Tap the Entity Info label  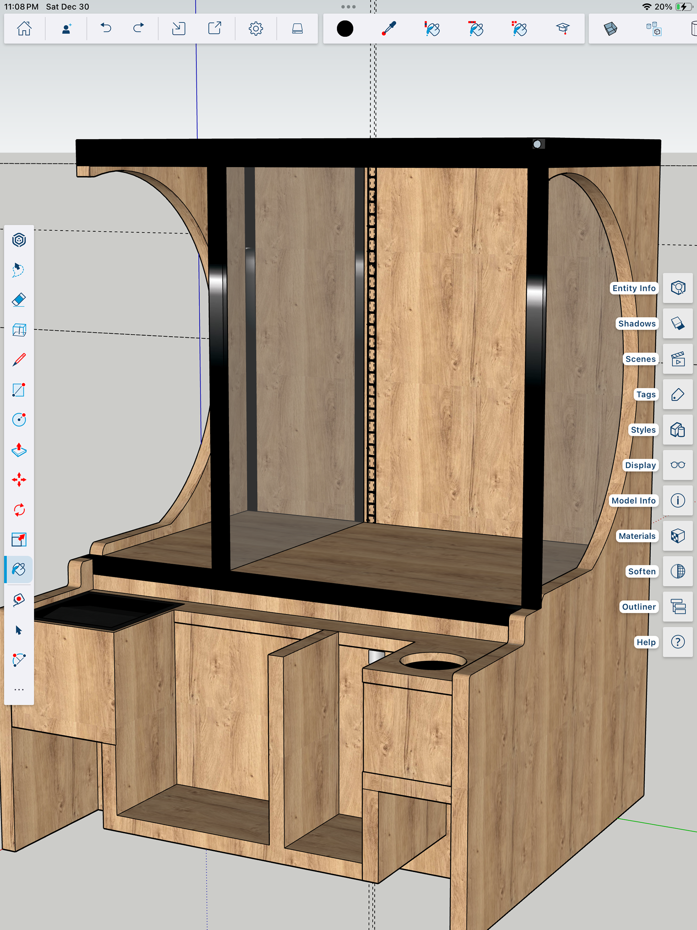click(633, 288)
